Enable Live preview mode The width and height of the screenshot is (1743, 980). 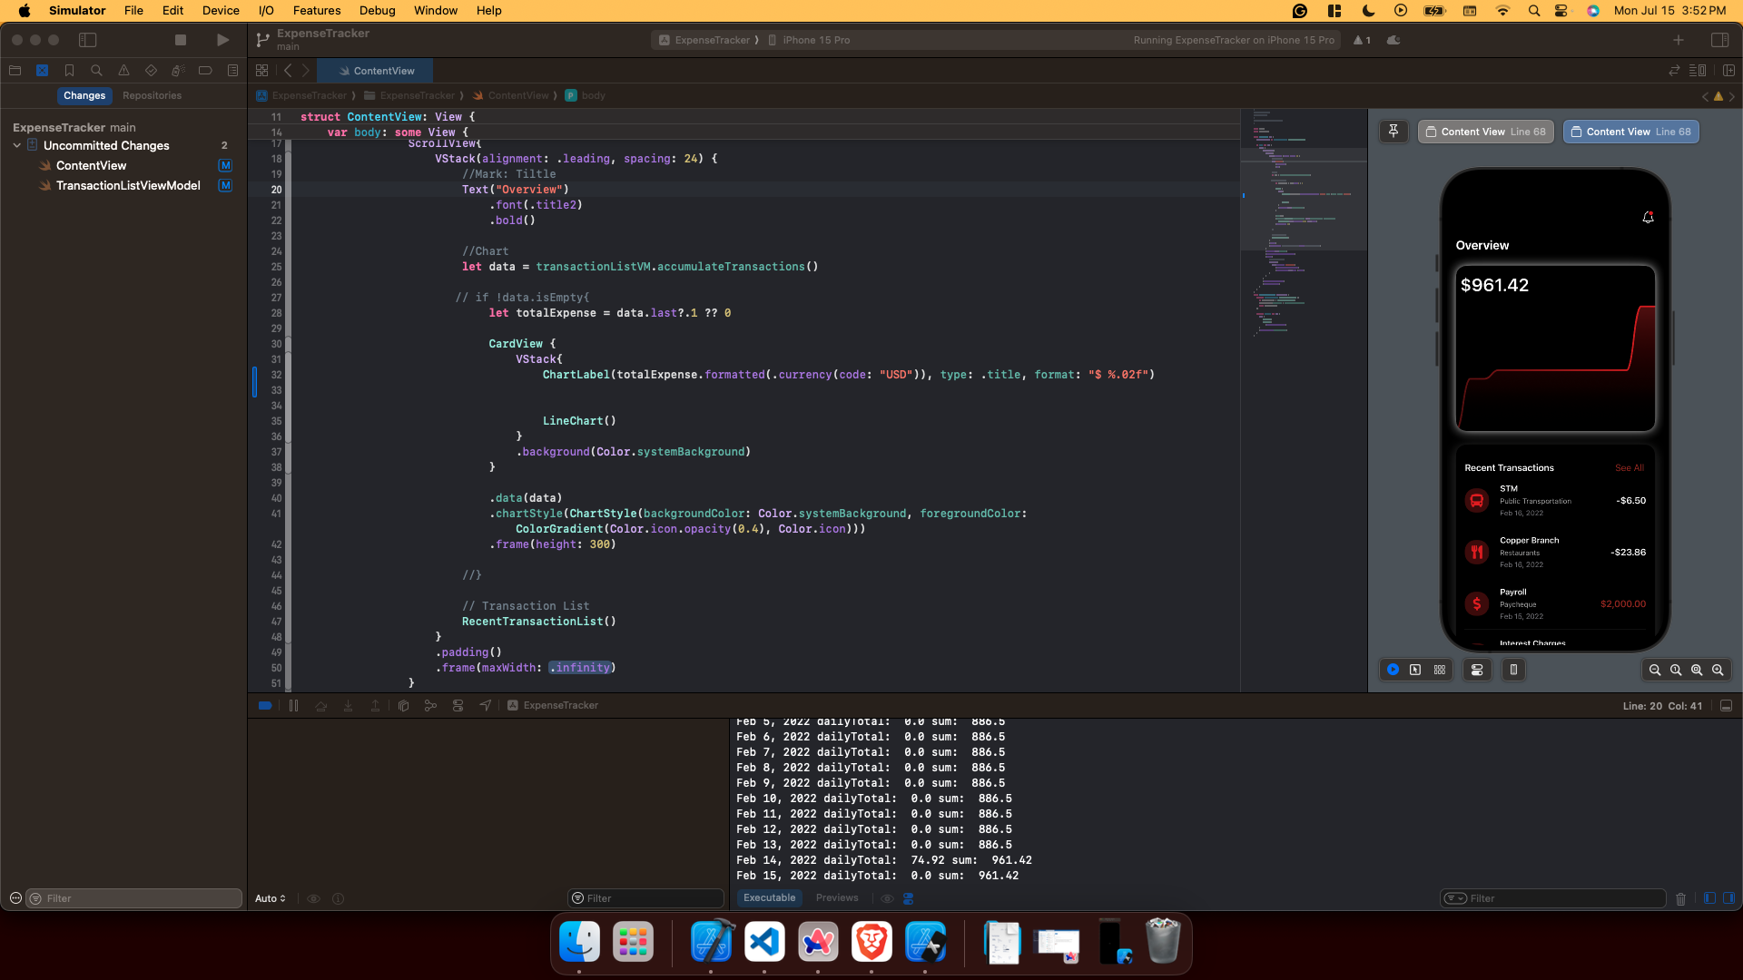point(1393,670)
